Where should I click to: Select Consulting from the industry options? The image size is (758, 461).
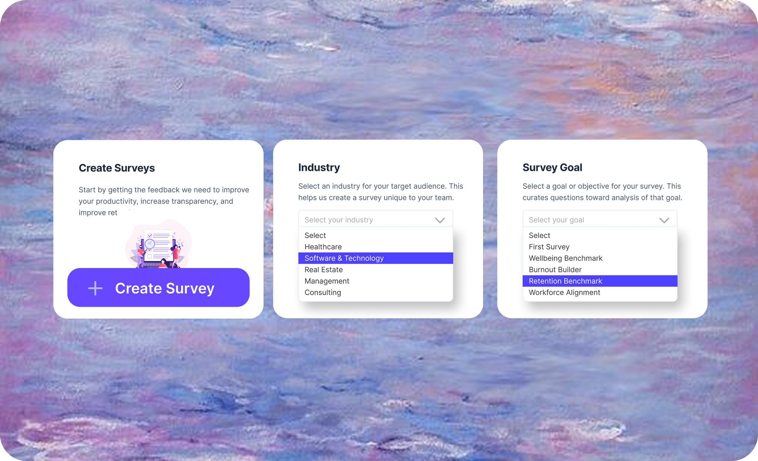pyautogui.click(x=323, y=293)
